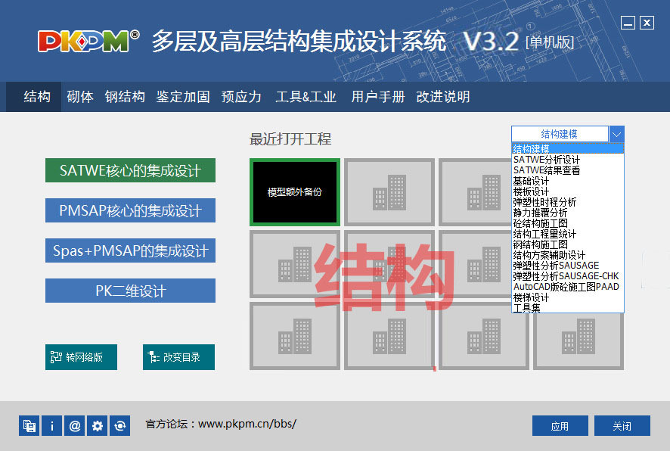Click the 应用 apply button
The height and width of the screenshot is (451, 670).
(560, 425)
